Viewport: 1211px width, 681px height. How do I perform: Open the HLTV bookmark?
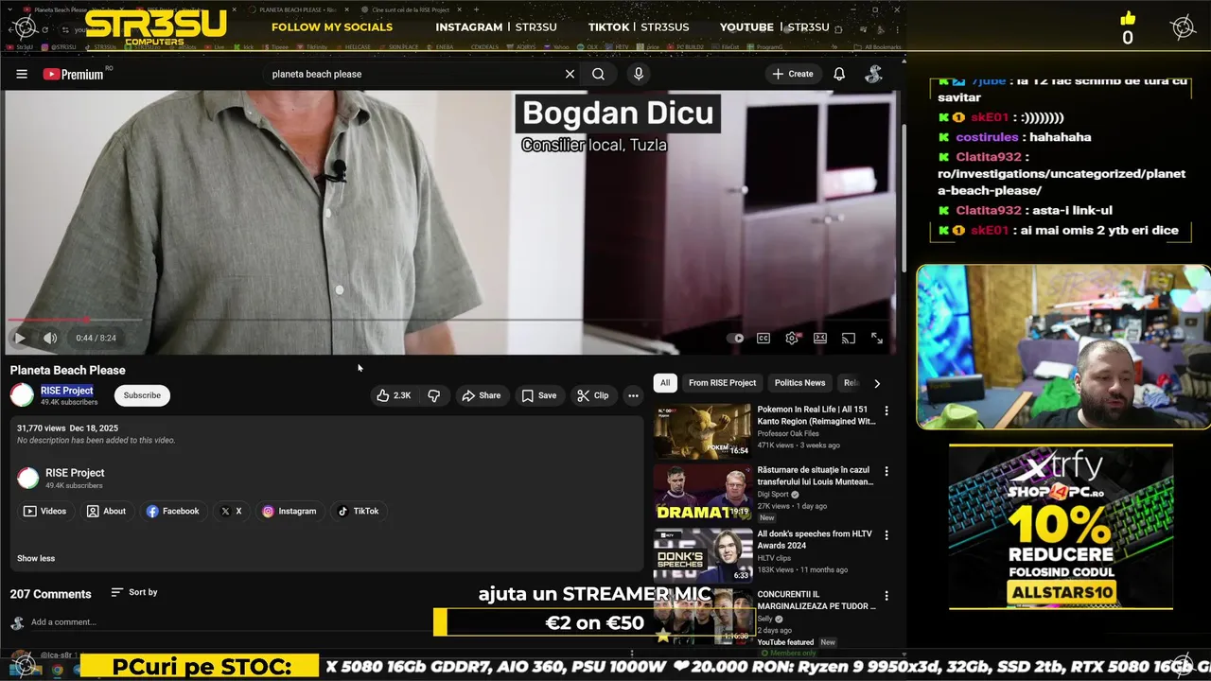(x=618, y=46)
